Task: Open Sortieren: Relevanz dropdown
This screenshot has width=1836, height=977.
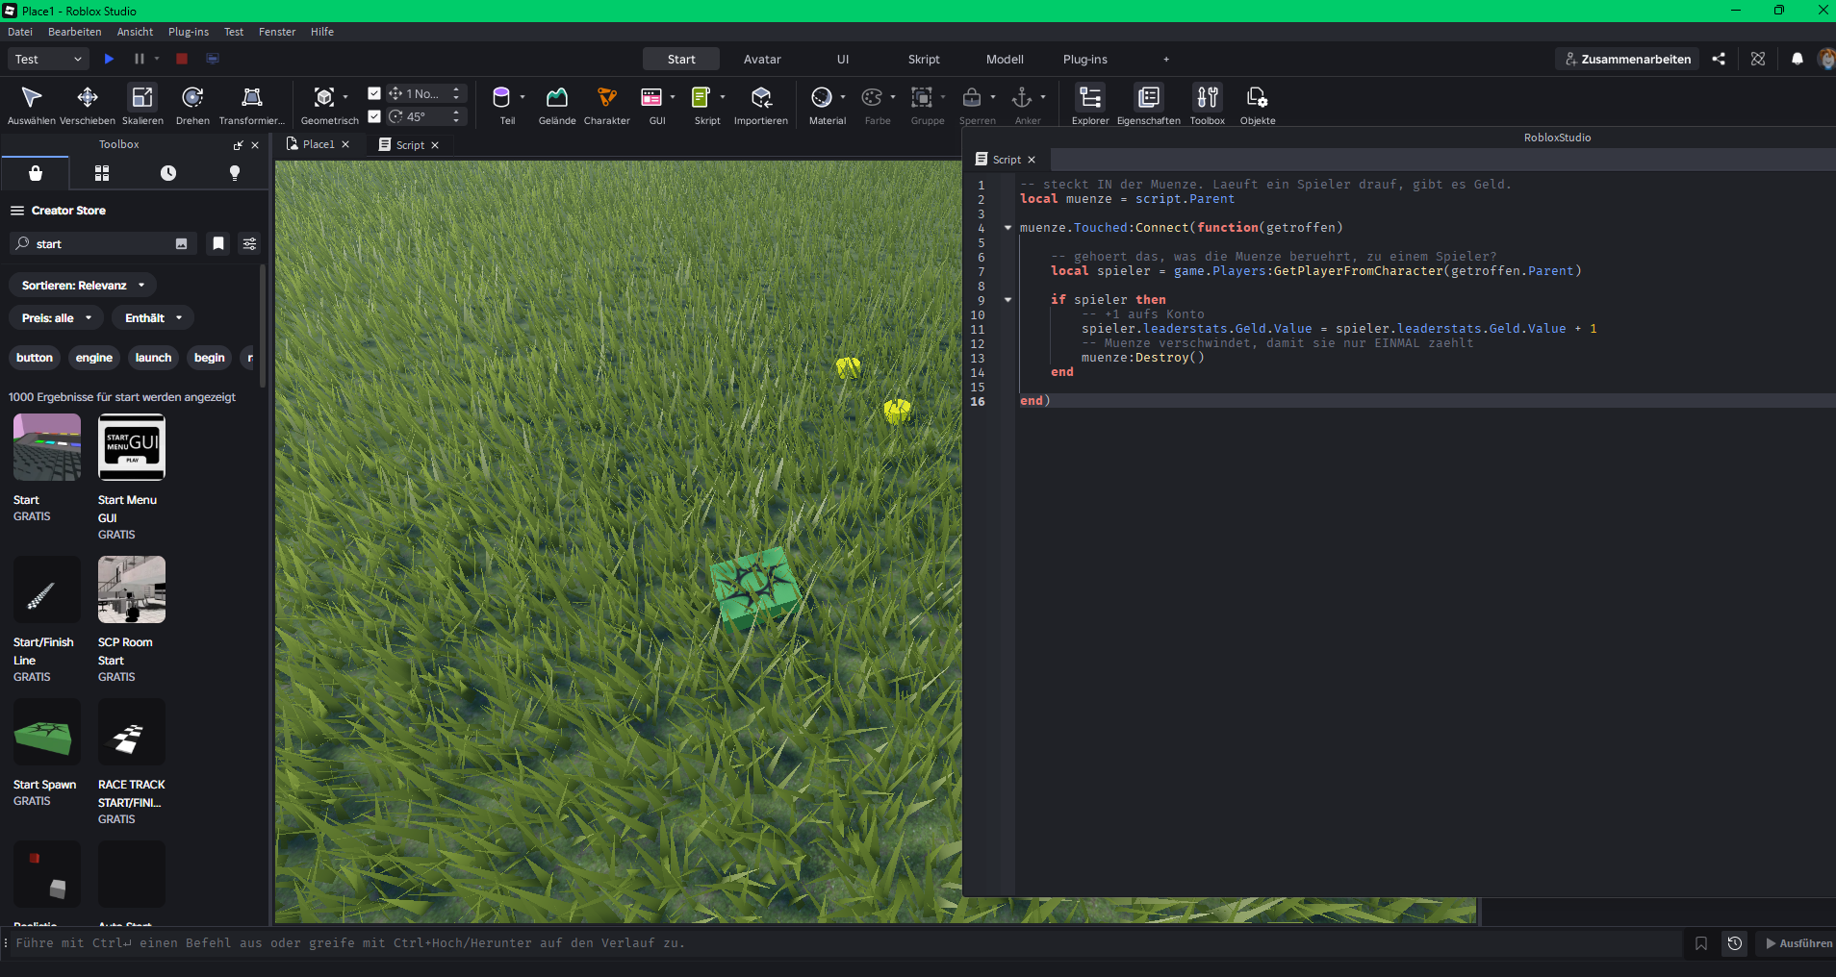Action: coord(83,286)
